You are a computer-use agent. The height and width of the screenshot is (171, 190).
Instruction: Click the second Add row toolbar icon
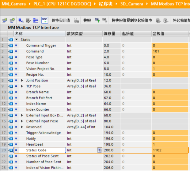12,20
